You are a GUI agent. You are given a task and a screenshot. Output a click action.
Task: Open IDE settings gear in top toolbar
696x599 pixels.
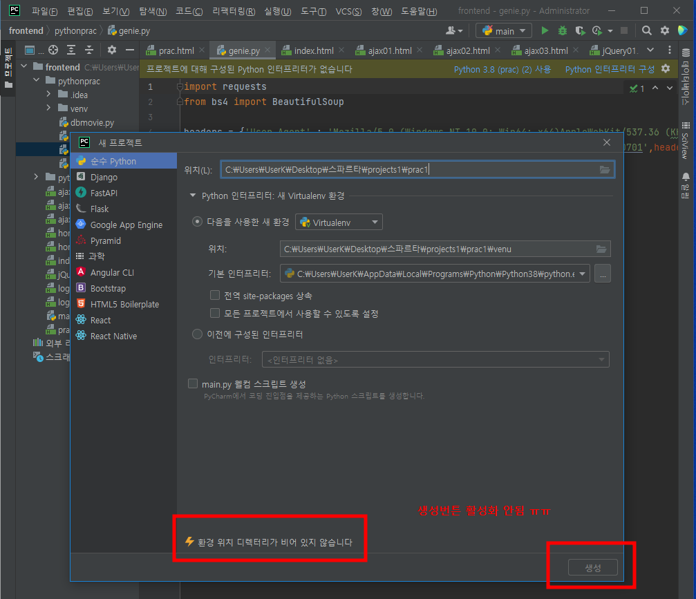click(x=664, y=30)
